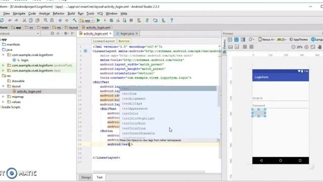
Task: Open the Refactor menu
Action: pos(59,14)
